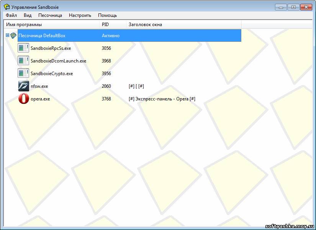Click Экспресс-панель - Opera window title
Screen dimensions: 316x230
click(x=162, y=99)
